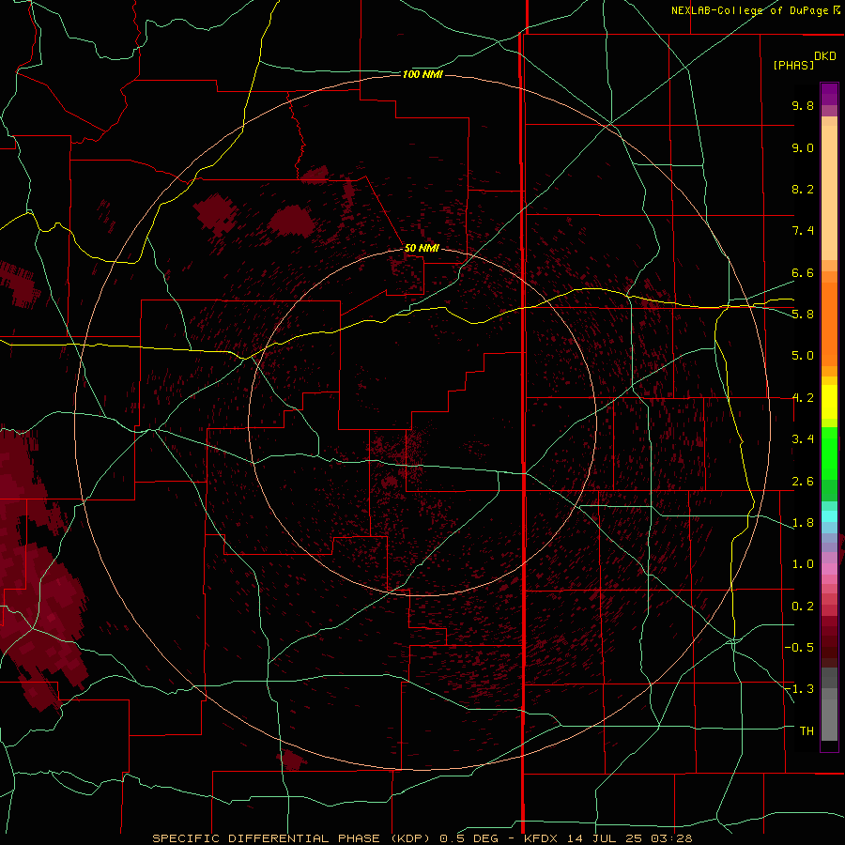Click the [PHAS] legend heading
The height and width of the screenshot is (845, 845).
[793, 65]
